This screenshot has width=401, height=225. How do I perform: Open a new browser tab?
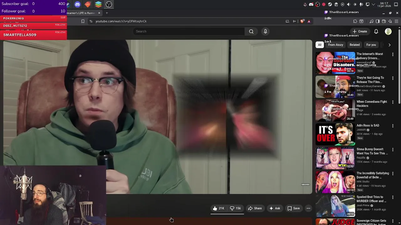click(107, 13)
